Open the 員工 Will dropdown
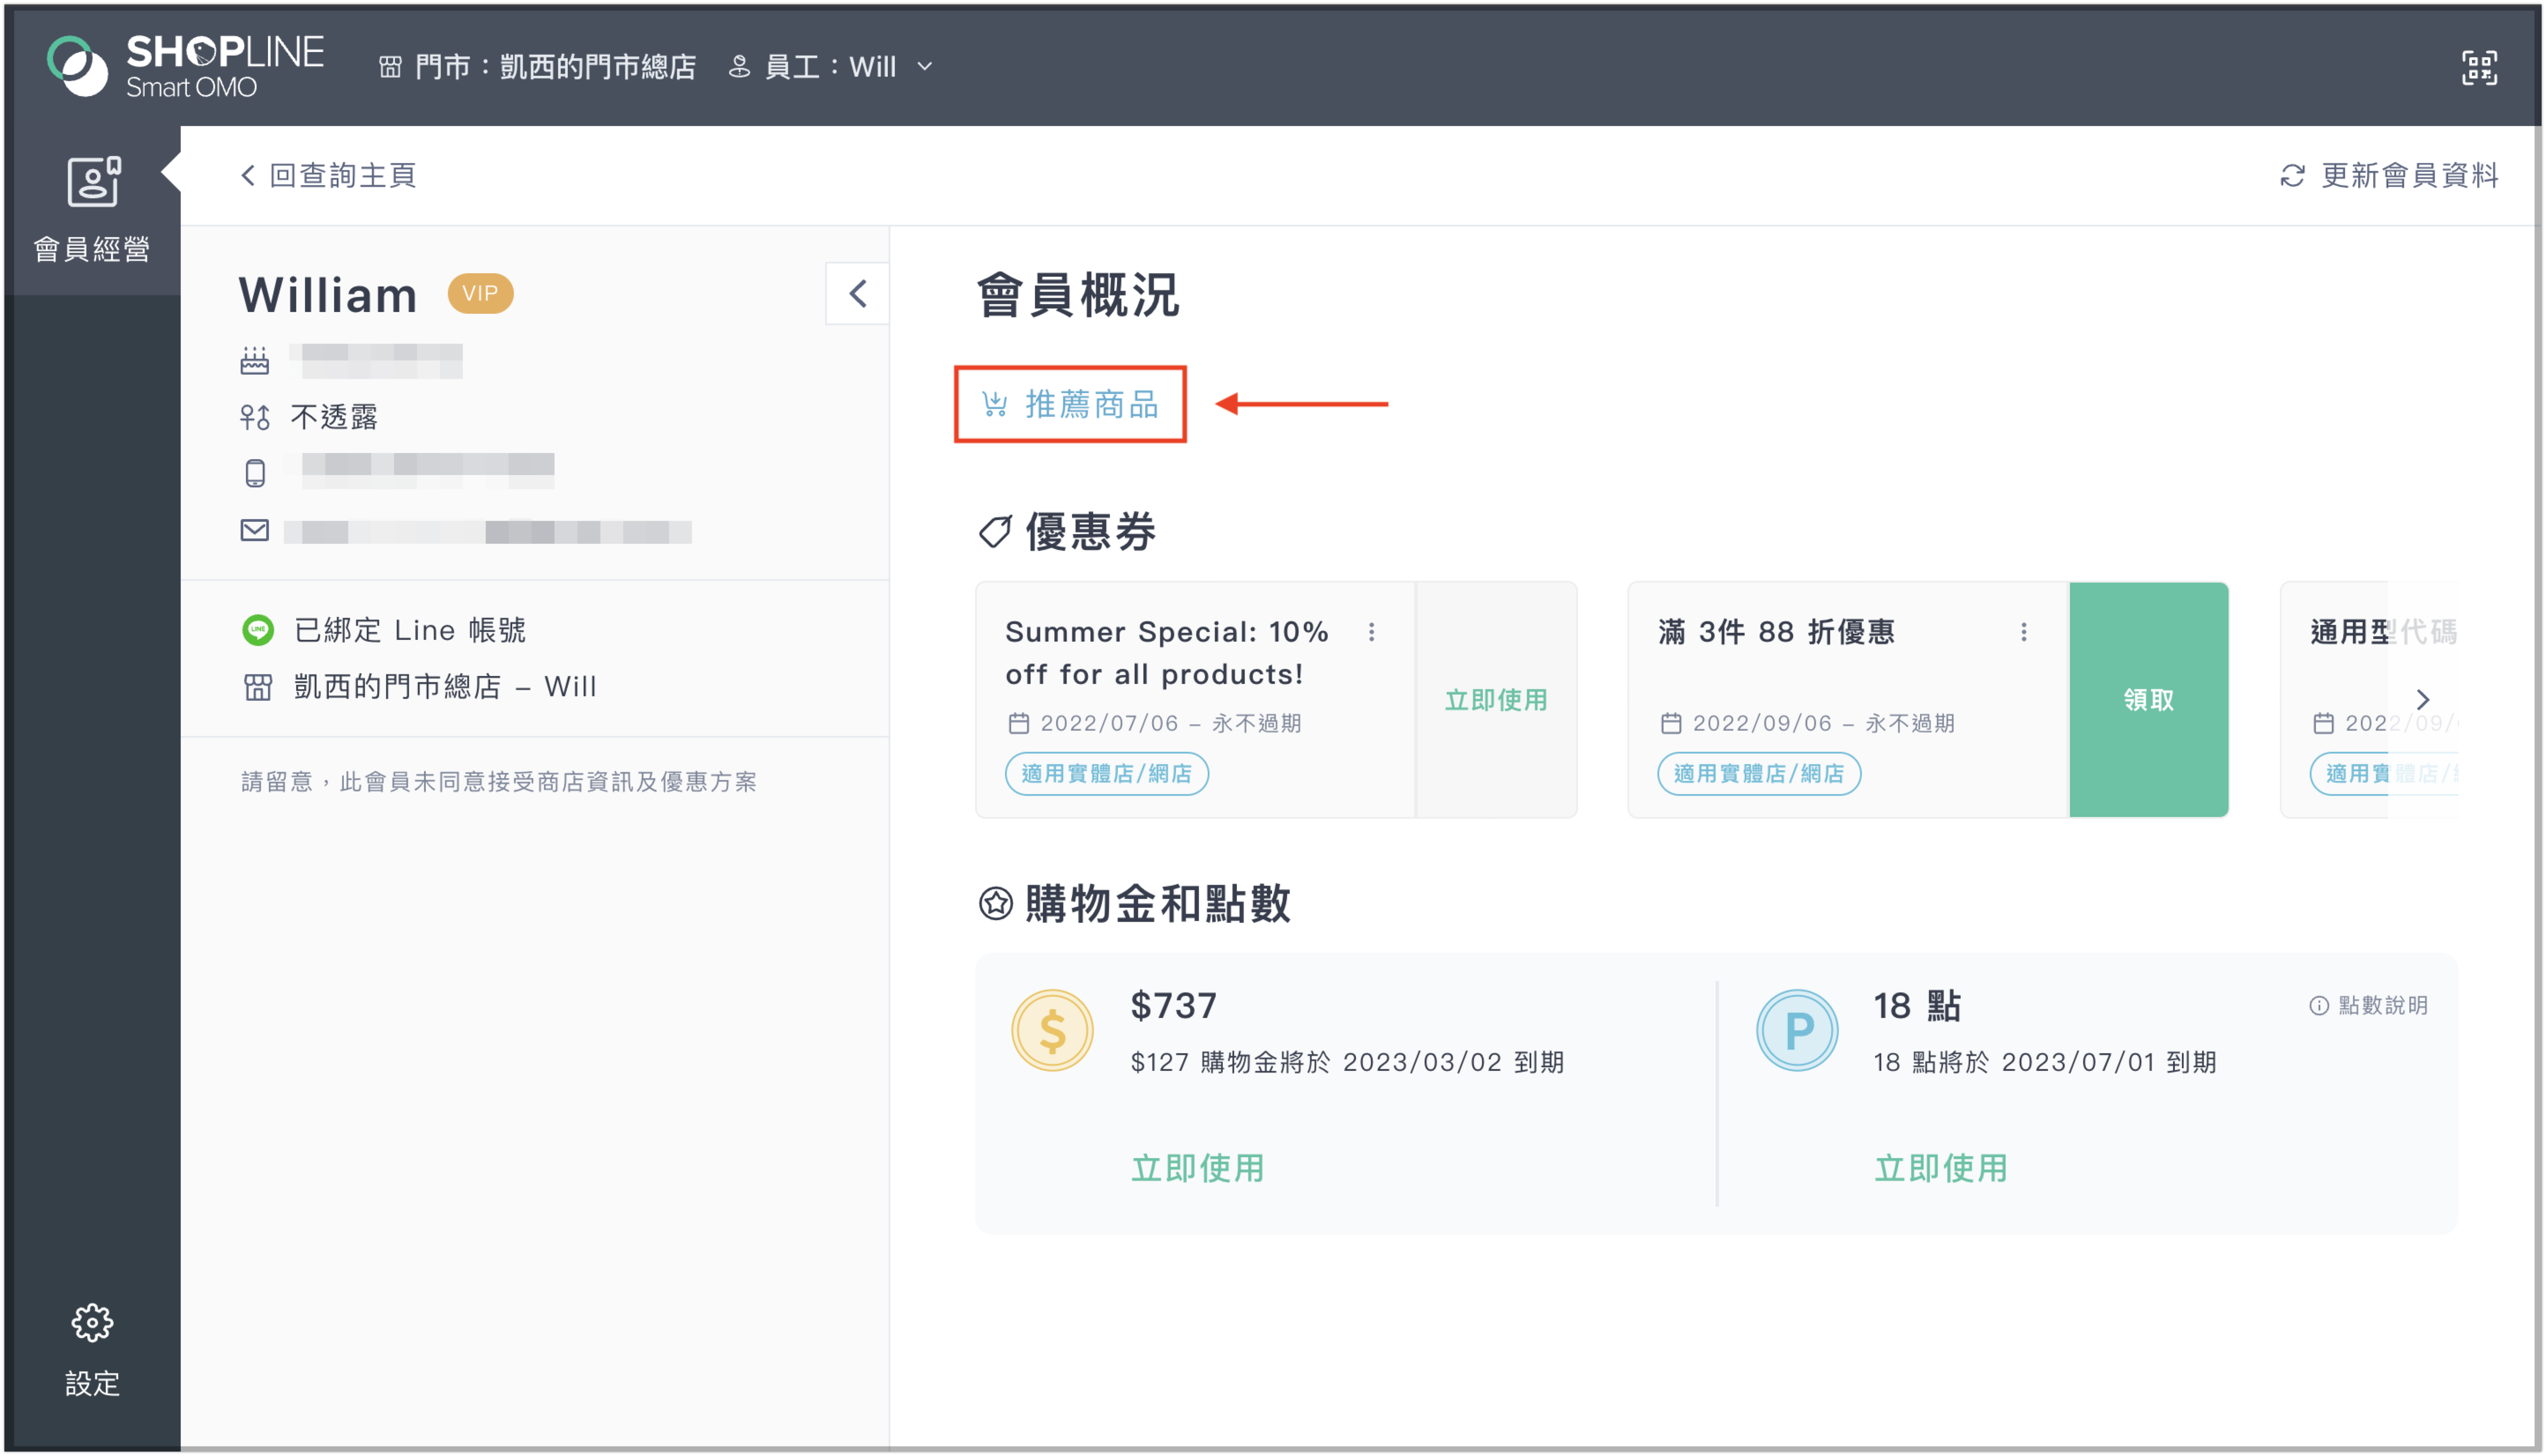 point(831,67)
